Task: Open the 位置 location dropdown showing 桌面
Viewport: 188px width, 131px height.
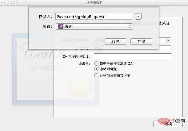Action: [94, 26]
